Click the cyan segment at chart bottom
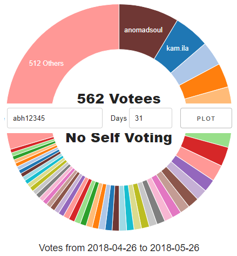This screenshot has width=237, height=256. pyautogui.click(x=128, y=207)
